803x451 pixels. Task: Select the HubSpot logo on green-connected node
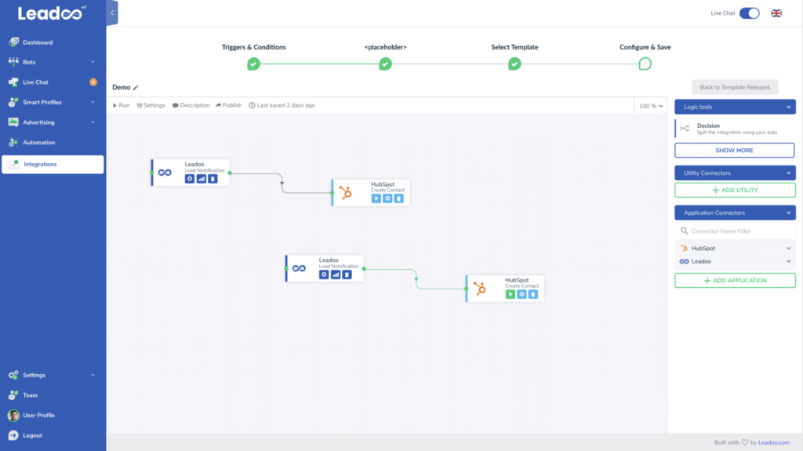[x=480, y=289]
